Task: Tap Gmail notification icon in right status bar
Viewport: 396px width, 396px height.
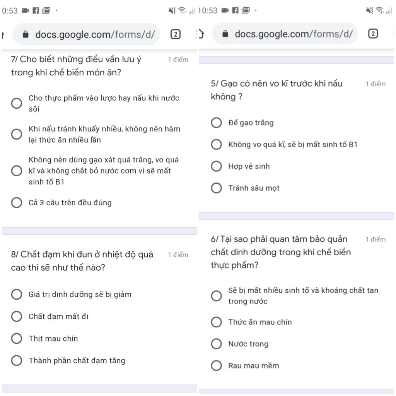Action: coord(245,11)
